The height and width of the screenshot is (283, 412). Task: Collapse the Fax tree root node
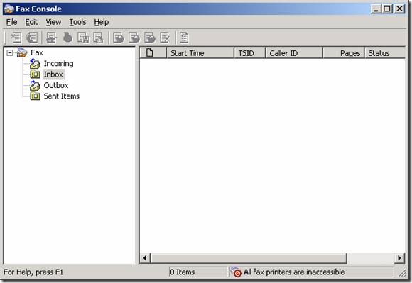click(10, 52)
